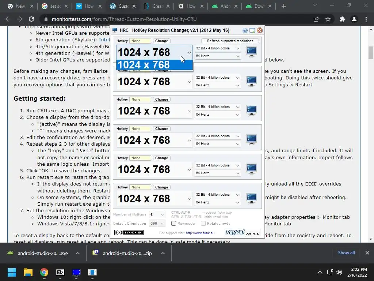The image size is (374, 281).
Task: Apply resolution with third row's monitor icon
Action: point(252,110)
